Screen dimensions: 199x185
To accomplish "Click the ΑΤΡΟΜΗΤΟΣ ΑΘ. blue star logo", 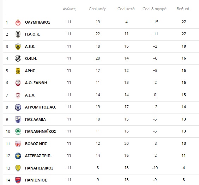I will coord(18,107).
